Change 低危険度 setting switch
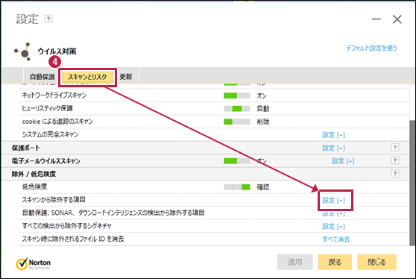This screenshot has height=279, width=416. click(x=236, y=187)
